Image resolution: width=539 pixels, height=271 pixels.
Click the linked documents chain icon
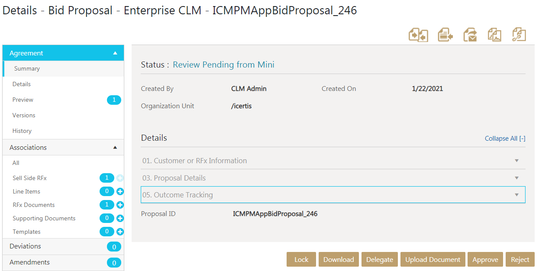(519, 35)
